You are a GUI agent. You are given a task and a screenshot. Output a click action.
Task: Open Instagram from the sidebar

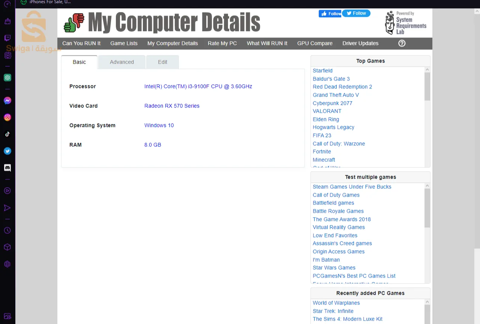click(7, 117)
